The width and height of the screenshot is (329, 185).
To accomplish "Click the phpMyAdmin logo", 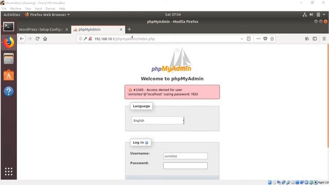I will tap(171, 60).
